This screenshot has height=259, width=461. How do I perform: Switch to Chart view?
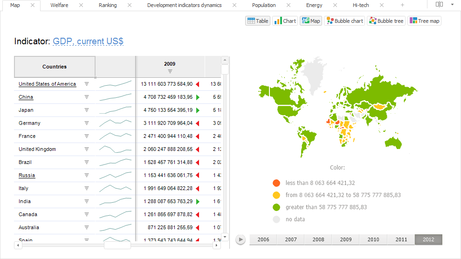click(x=285, y=21)
